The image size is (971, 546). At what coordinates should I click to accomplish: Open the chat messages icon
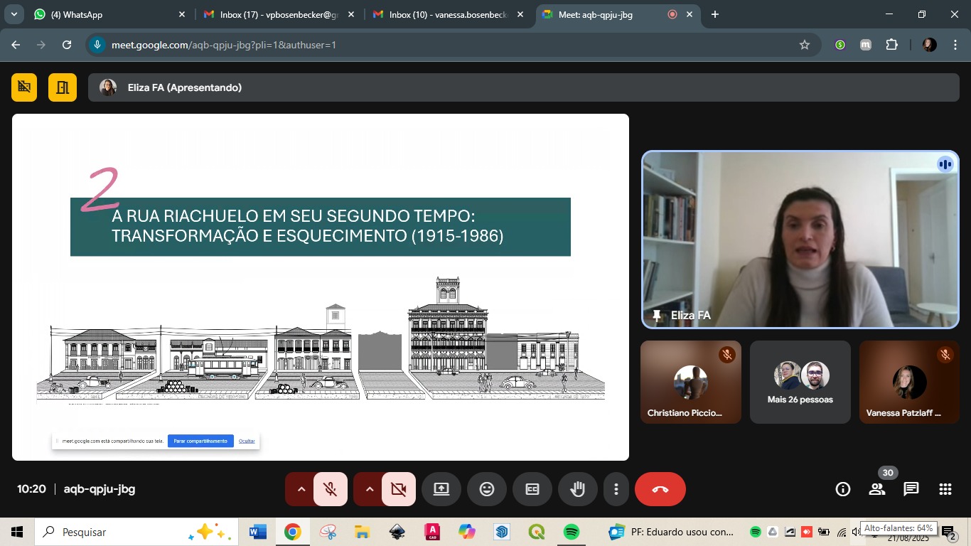click(911, 489)
